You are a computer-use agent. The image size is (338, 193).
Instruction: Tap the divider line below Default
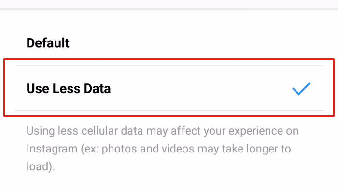point(169,66)
